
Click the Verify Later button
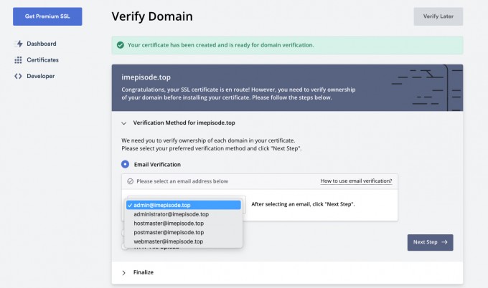pyautogui.click(x=438, y=16)
